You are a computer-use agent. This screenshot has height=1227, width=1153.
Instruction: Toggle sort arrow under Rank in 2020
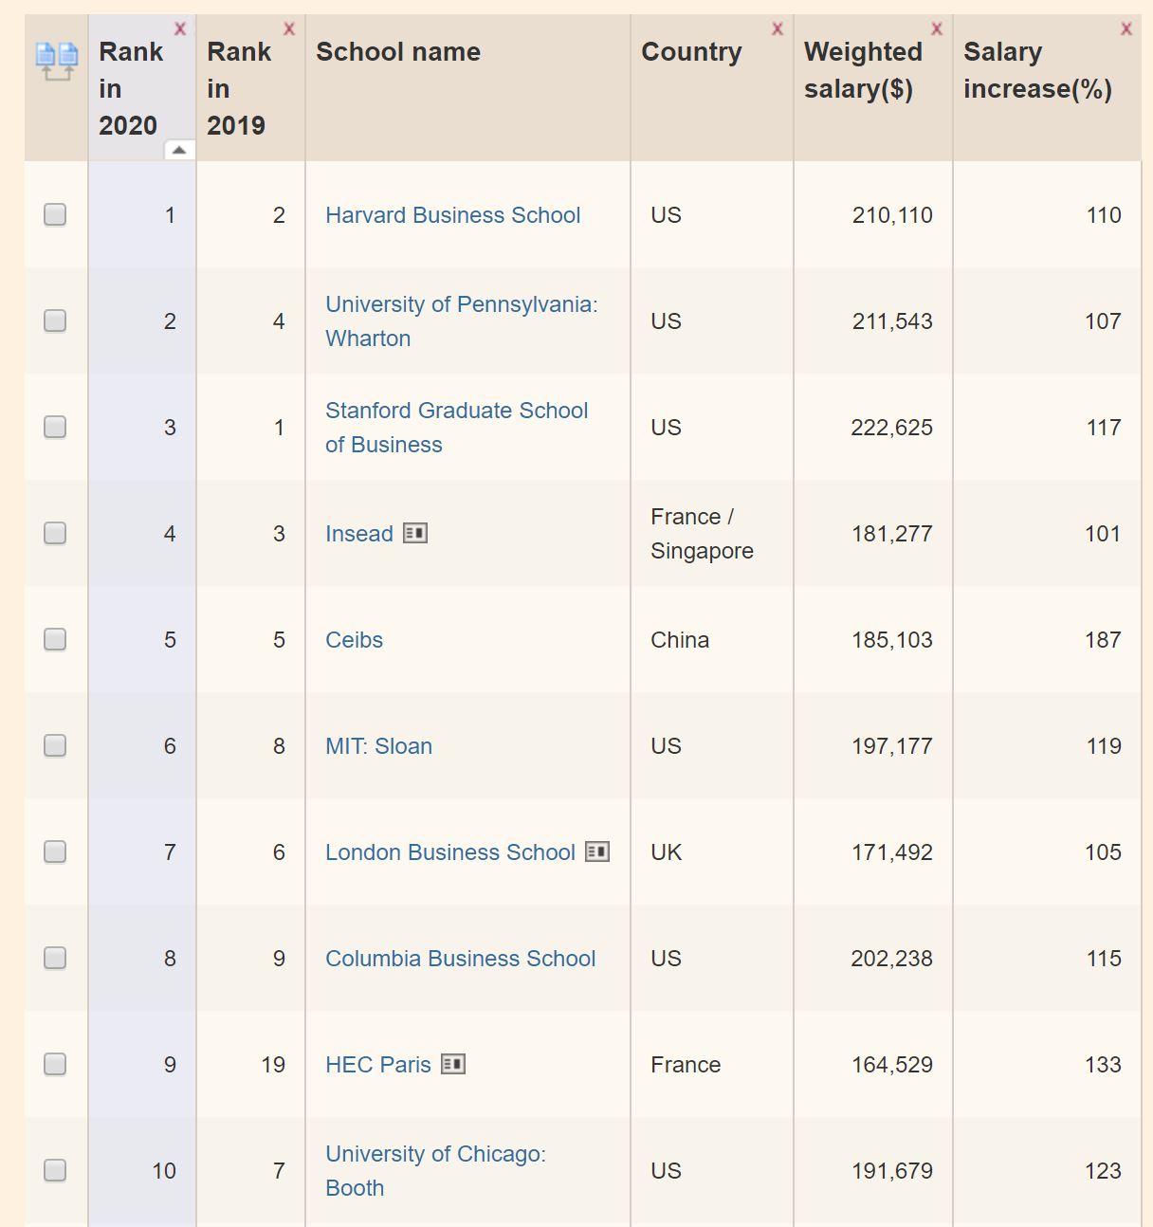pos(179,150)
